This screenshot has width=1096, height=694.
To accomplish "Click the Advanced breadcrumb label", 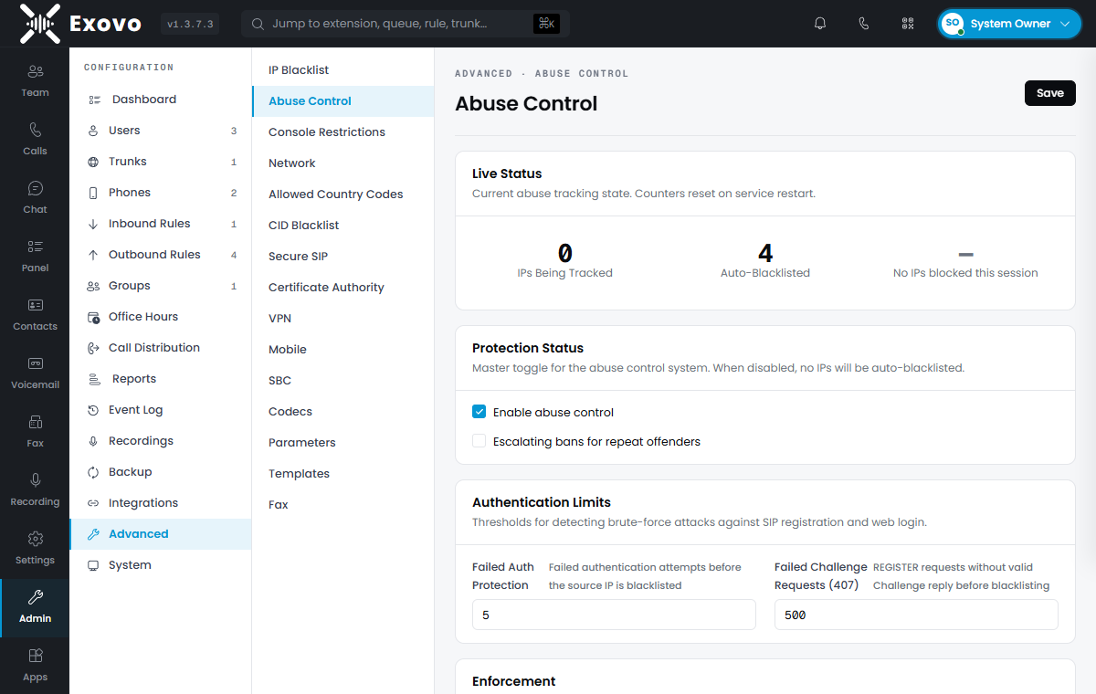I will coord(483,73).
